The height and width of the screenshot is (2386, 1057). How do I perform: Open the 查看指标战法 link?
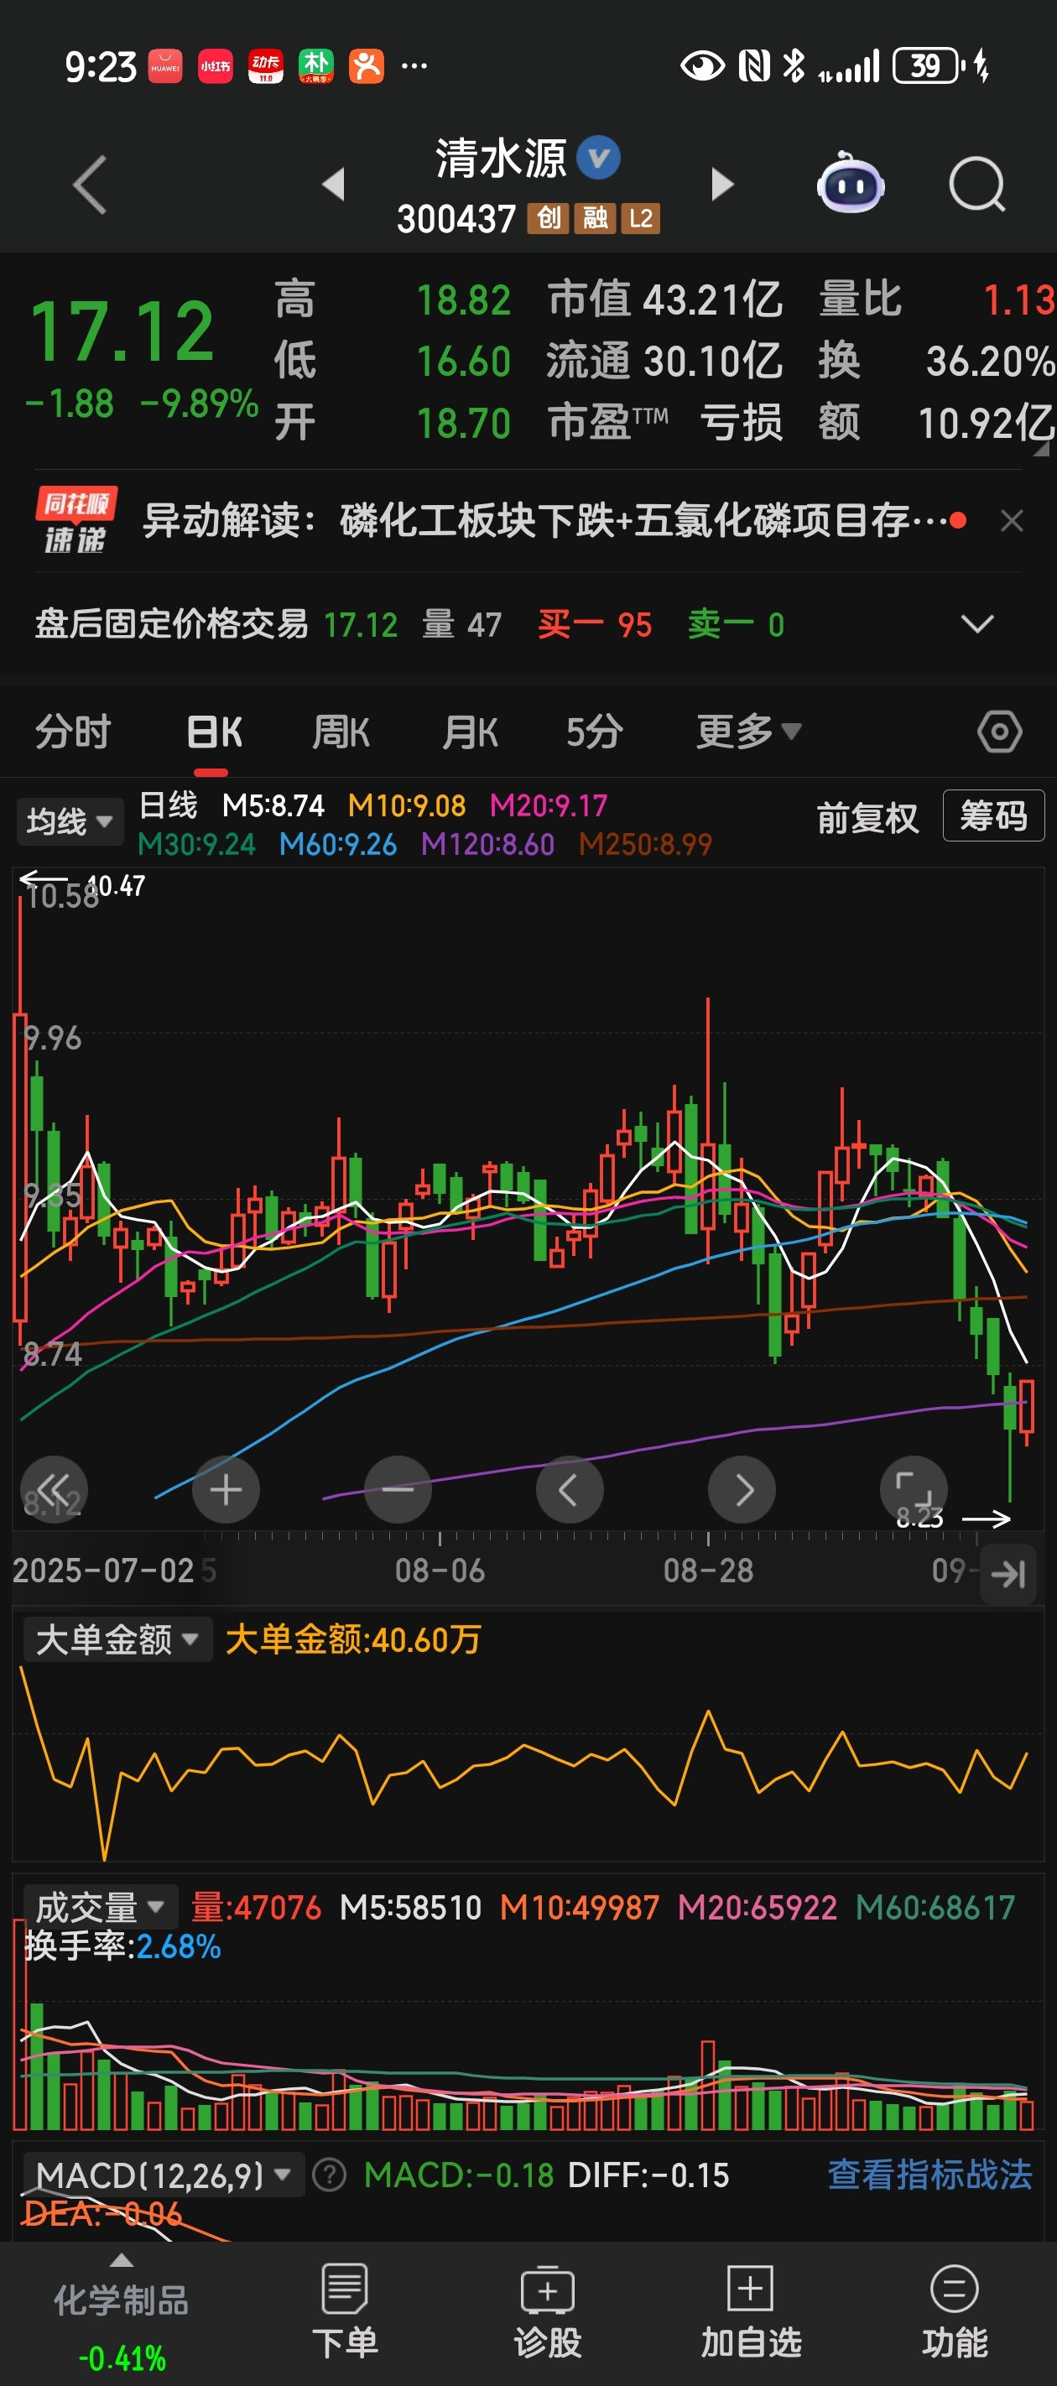coord(929,2174)
